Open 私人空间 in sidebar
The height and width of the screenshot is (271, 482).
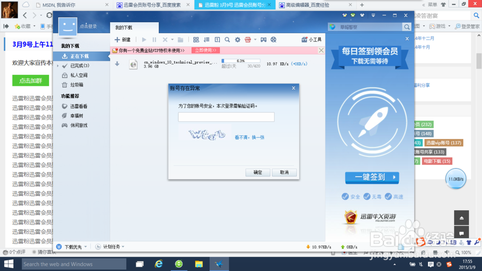[79, 75]
